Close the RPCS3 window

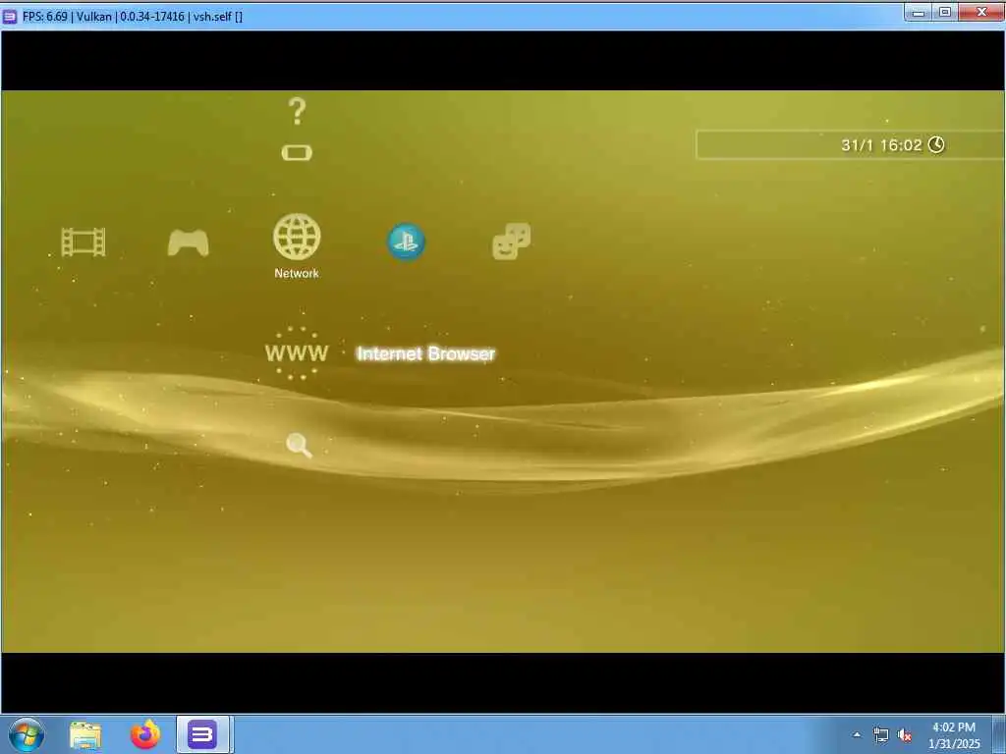tap(981, 12)
